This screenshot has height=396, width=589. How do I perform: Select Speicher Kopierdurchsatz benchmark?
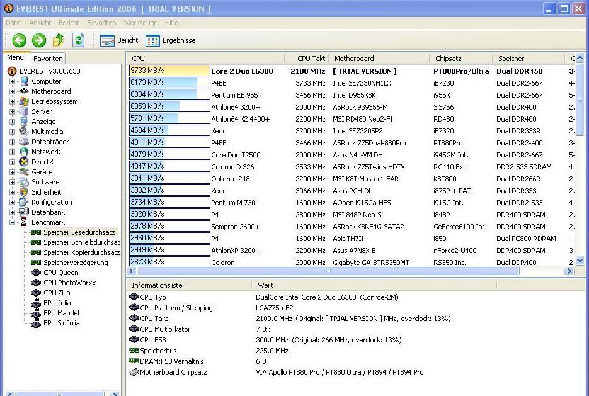click(81, 252)
